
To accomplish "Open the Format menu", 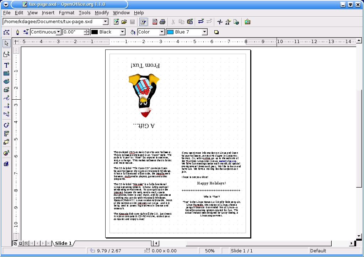I will pos(66,12).
